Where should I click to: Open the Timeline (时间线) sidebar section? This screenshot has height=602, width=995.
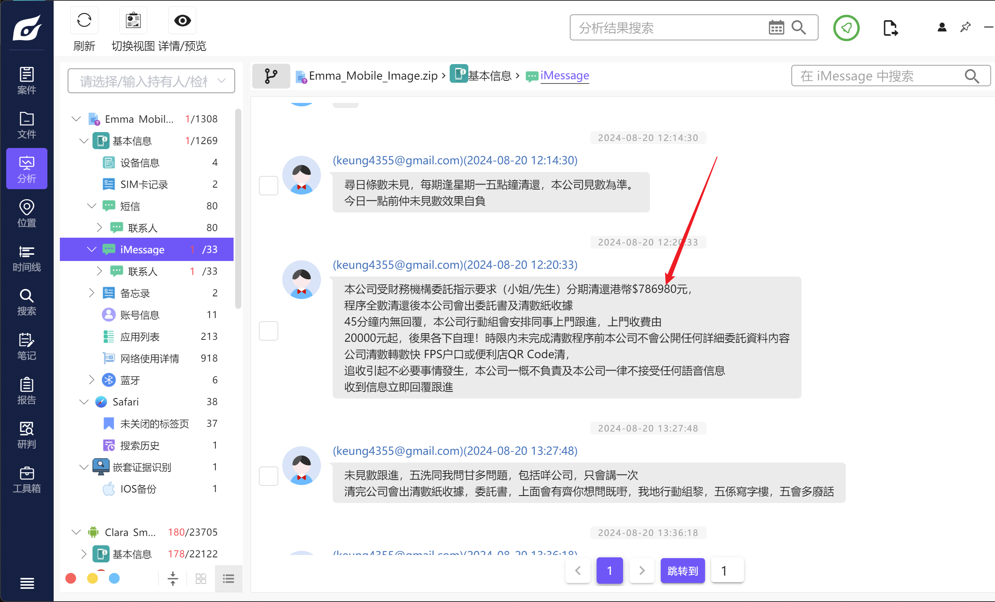[x=27, y=258]
